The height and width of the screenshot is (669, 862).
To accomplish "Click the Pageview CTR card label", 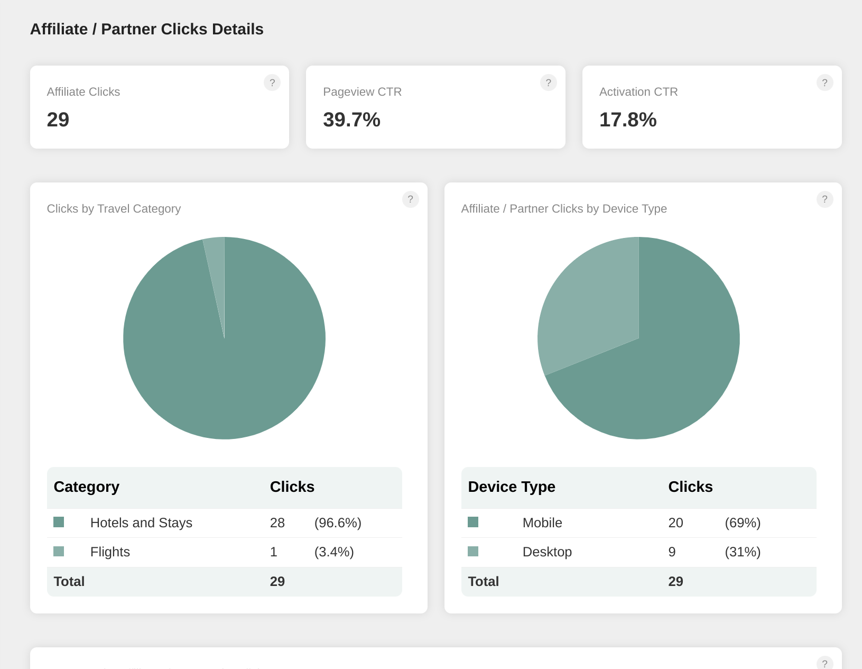I will [363, 91].
